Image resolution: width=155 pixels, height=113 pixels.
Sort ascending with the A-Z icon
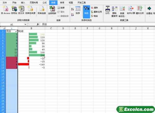tap(73, 9)
